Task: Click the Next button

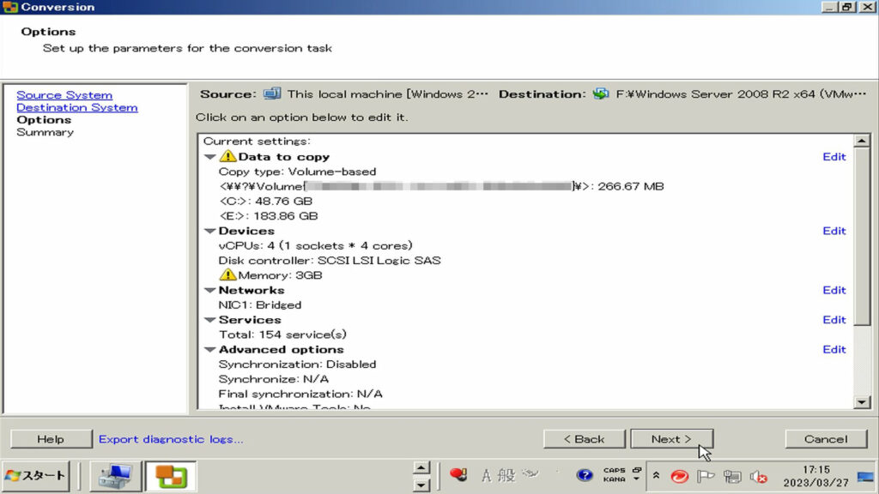Action: coord(671,439)
